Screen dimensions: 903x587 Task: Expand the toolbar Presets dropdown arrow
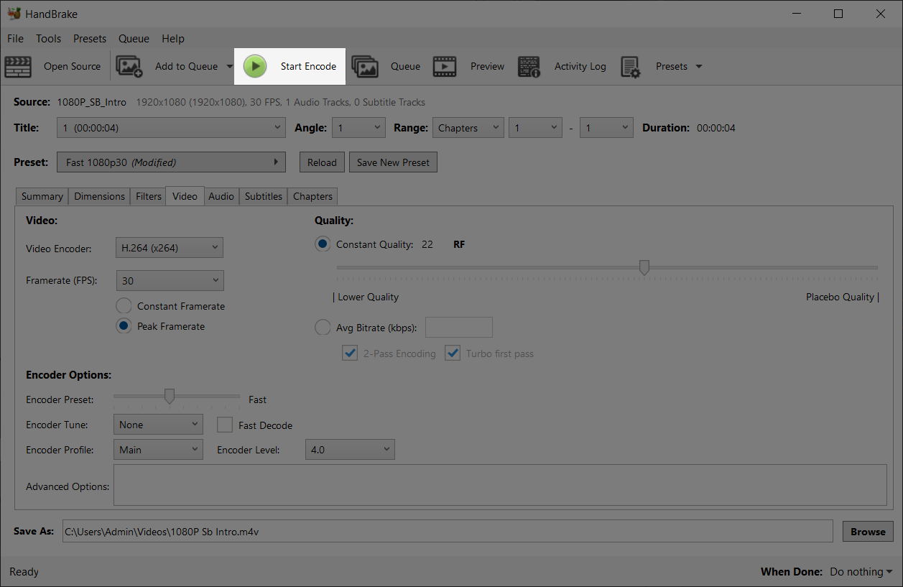coord(699,66)
